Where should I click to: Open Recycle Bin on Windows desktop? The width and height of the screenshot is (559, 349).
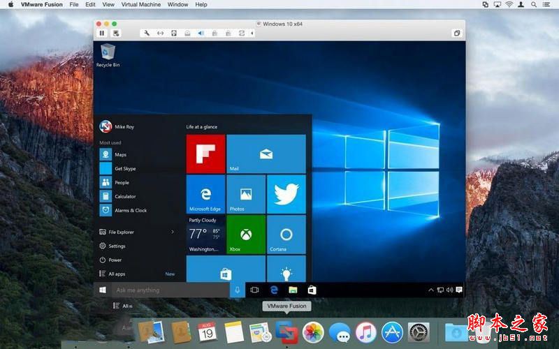[x=108, y=55]
